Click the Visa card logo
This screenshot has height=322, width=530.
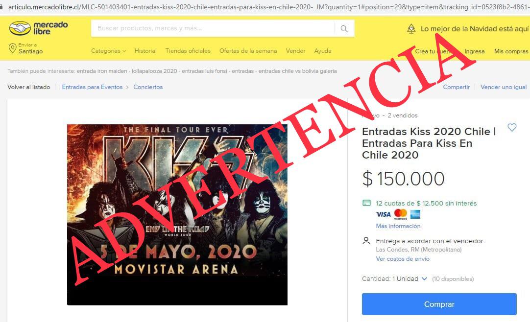[x=384, y=214]
